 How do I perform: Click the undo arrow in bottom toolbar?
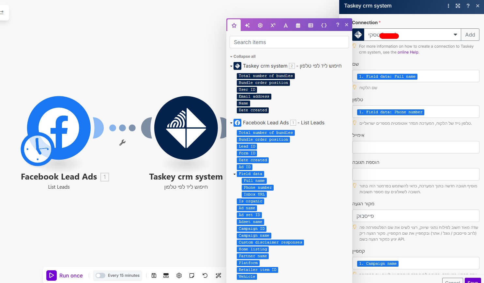pos(205,275)
